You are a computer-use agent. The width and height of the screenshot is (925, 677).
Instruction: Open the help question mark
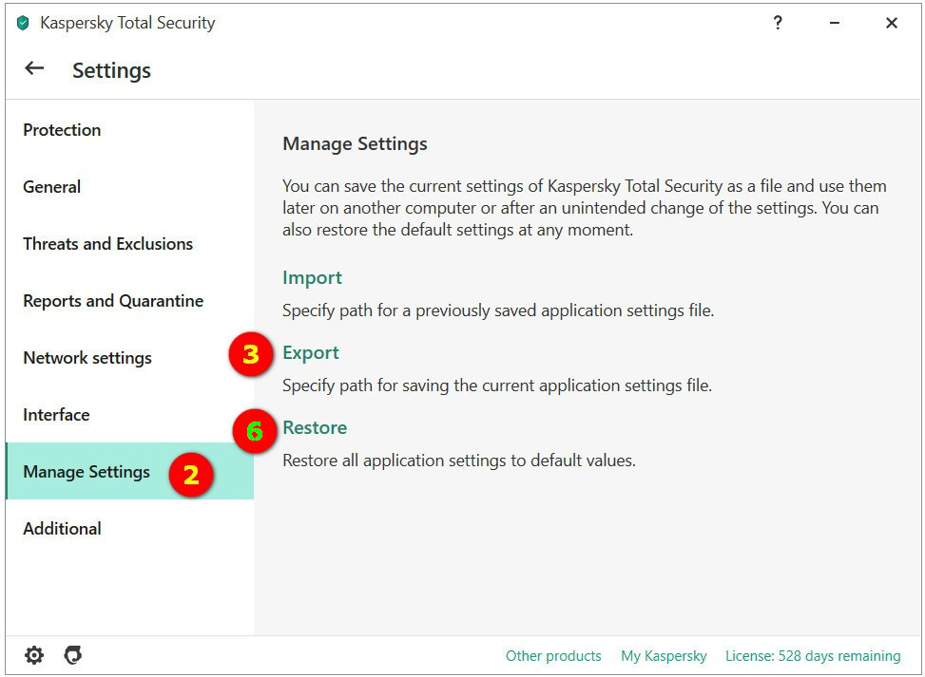[778, 23]
